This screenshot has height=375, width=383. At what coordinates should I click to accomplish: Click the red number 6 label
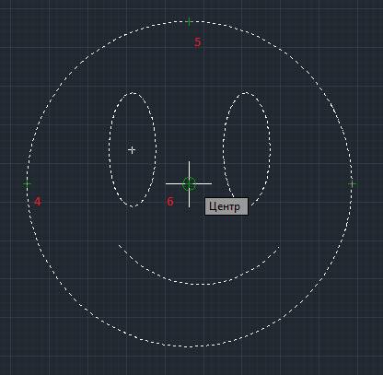pyautogui.click(x=170, y=202)
